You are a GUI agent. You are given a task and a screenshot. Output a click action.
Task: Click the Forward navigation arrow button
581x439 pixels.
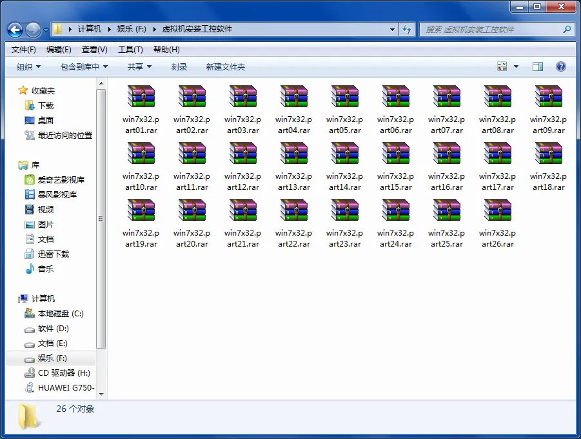coord(33,30)
